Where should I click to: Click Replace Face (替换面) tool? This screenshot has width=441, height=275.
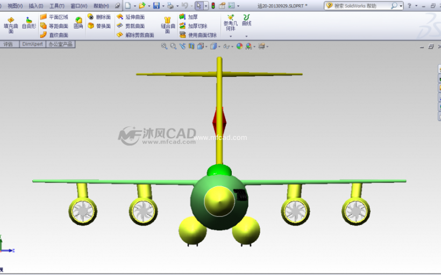tap(99, 26)
